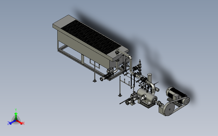Screen dimensions: 218x136
Task: Pick the small pulley on the motor shaft
Action: tap(186, 101)
